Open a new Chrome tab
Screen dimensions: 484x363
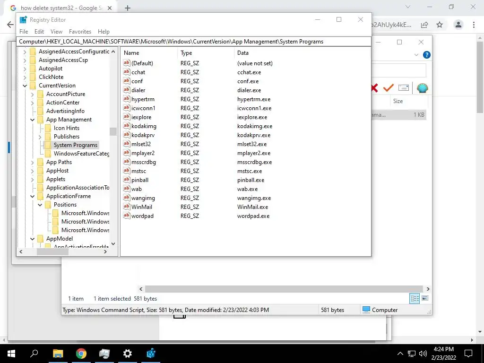(128, 8)
